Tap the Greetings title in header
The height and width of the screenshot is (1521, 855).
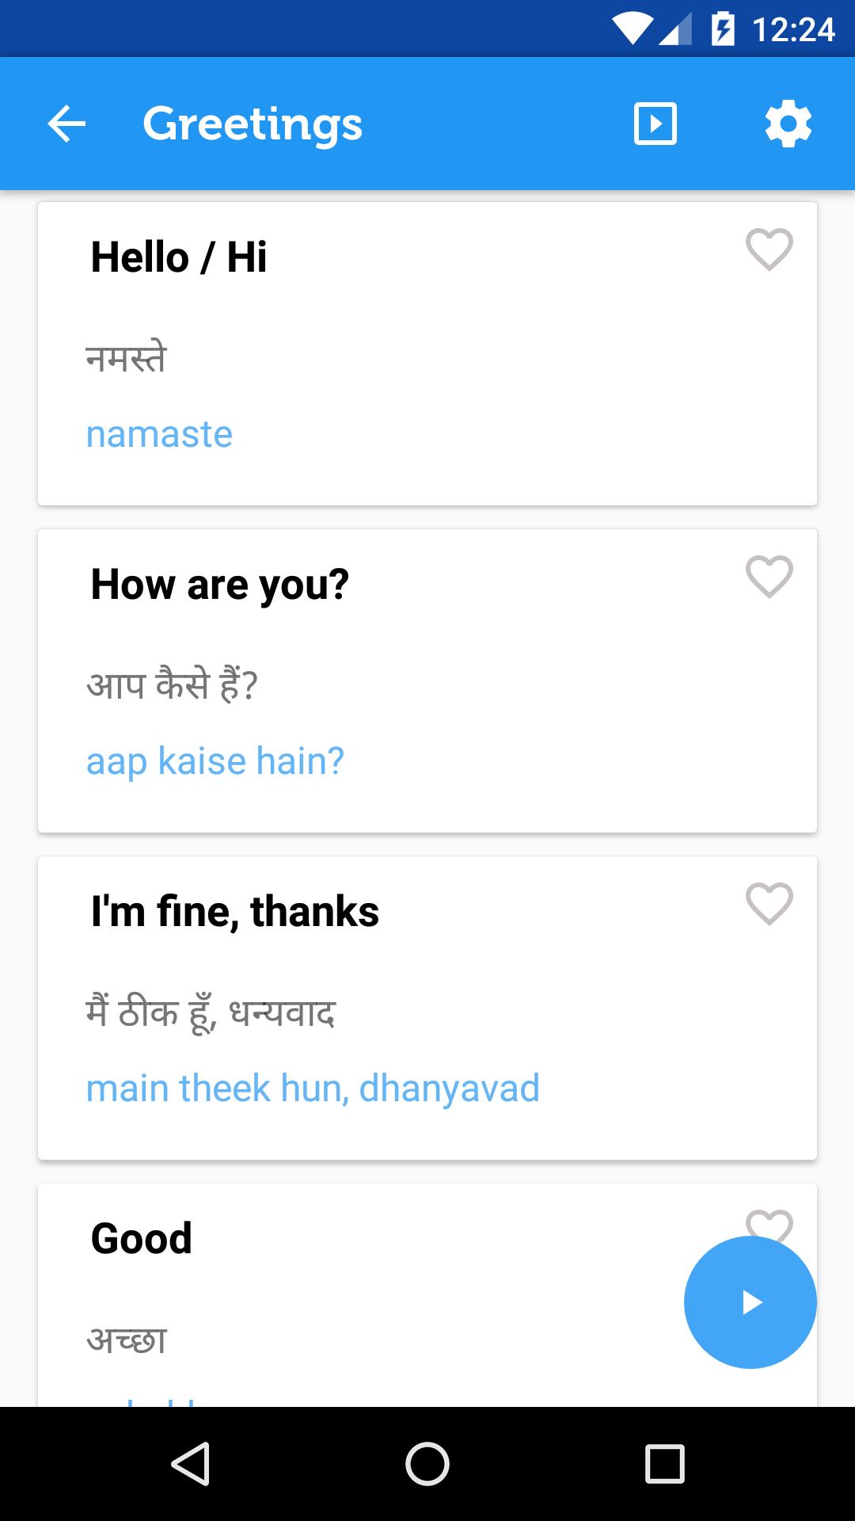coord(253,125)
